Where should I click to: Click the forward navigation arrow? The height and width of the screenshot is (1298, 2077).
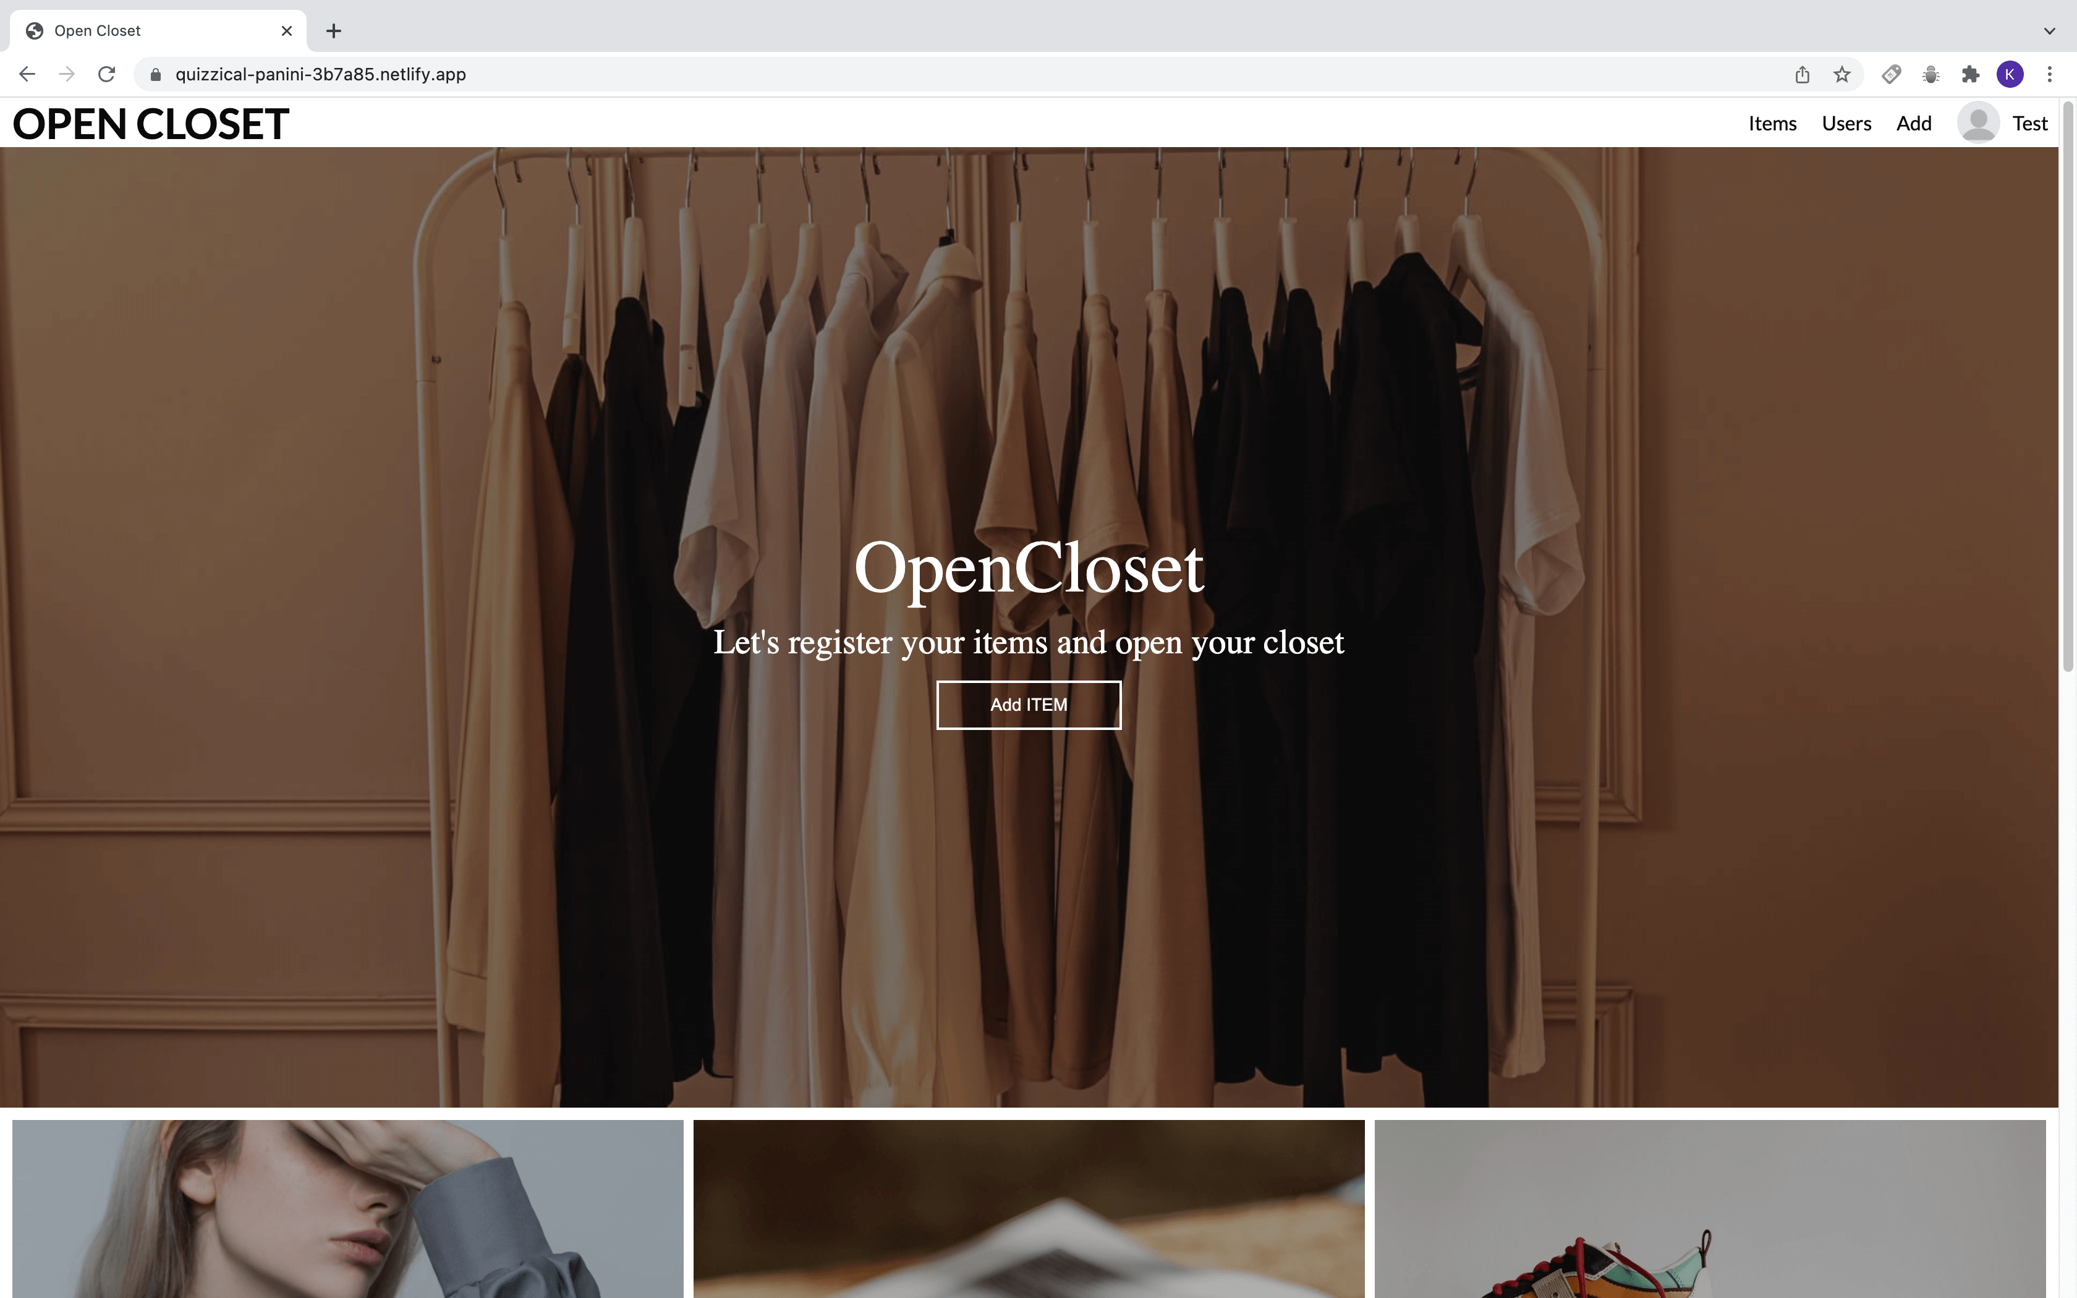coord(67,74)
